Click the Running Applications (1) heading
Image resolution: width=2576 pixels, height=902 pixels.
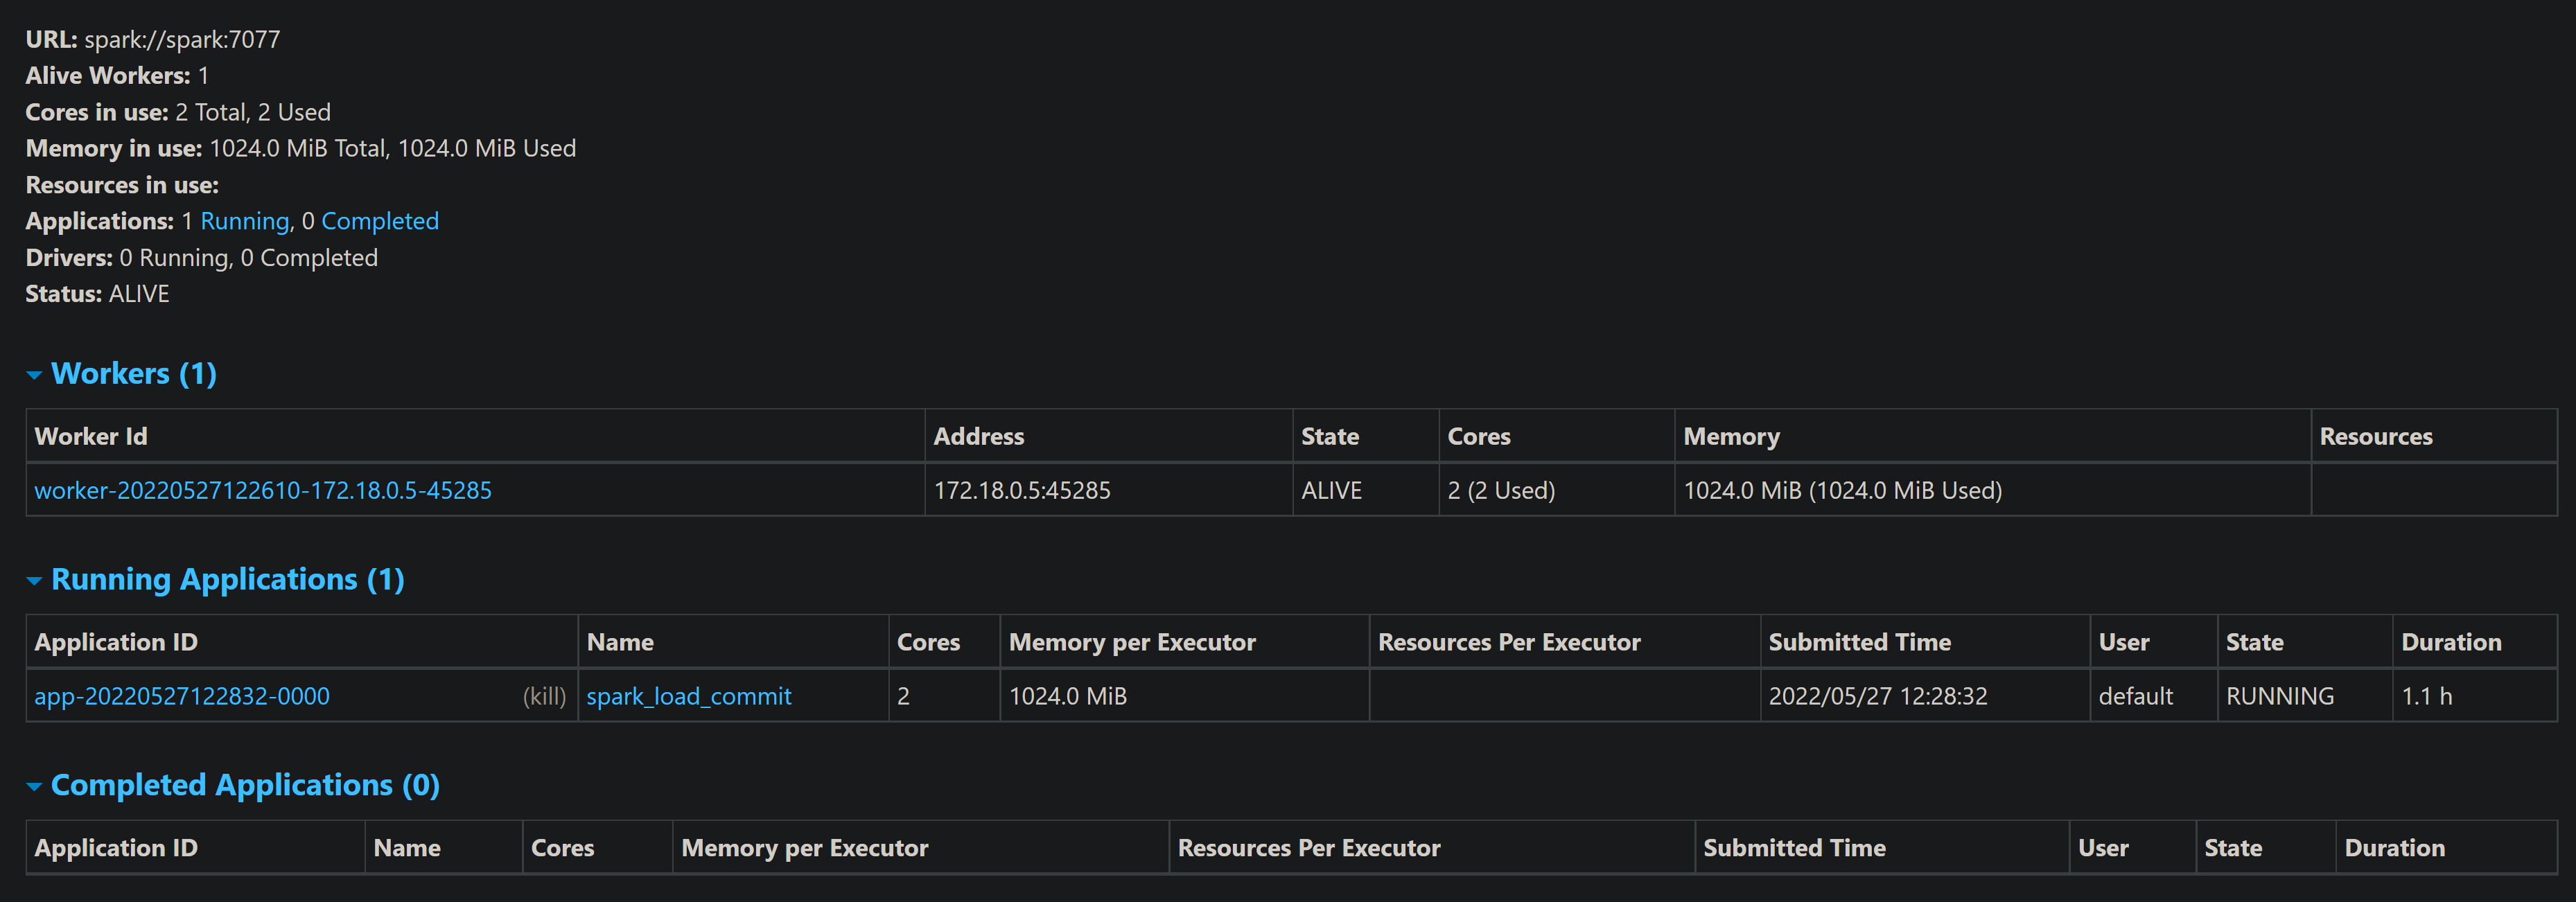(x=227, y=580)
